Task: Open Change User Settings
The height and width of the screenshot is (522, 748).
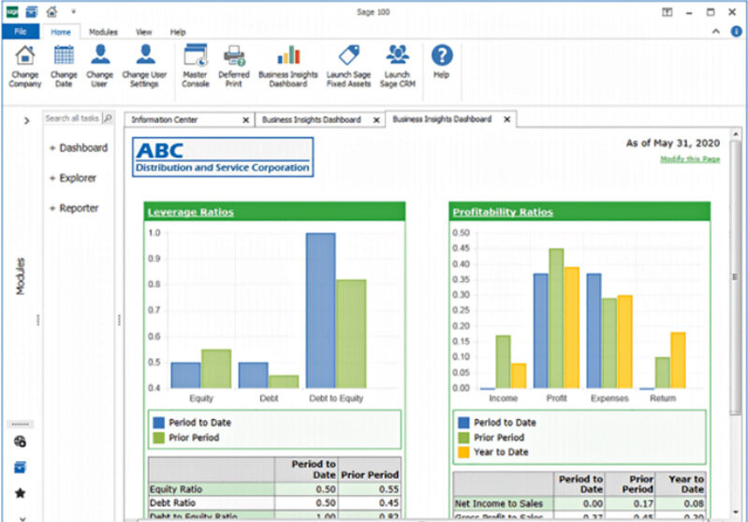Action: point(144,65)
